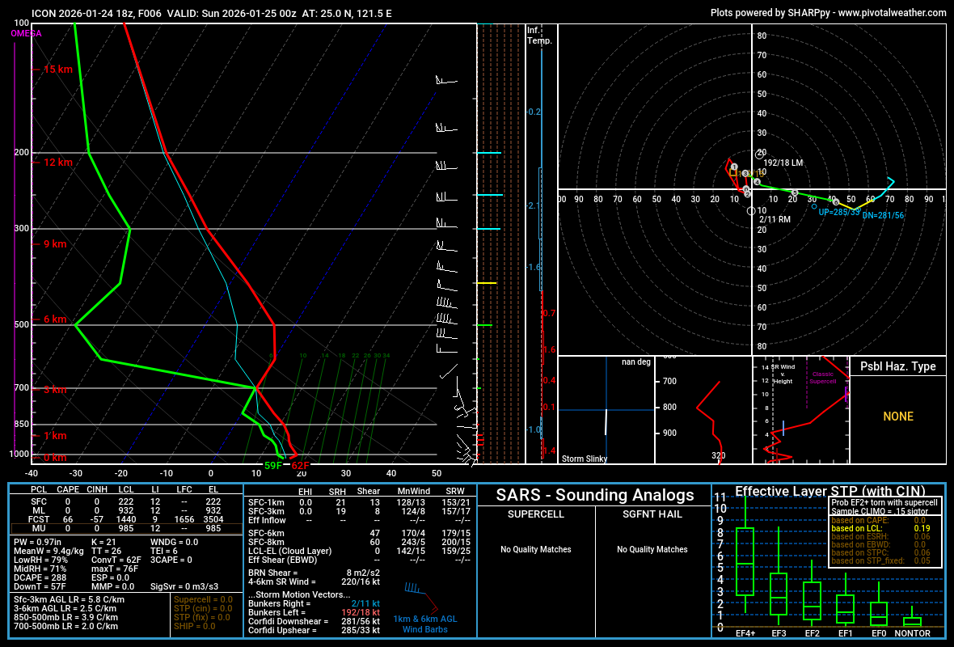
Task: Click the '12 km' height marker
Action: point(57,163)
